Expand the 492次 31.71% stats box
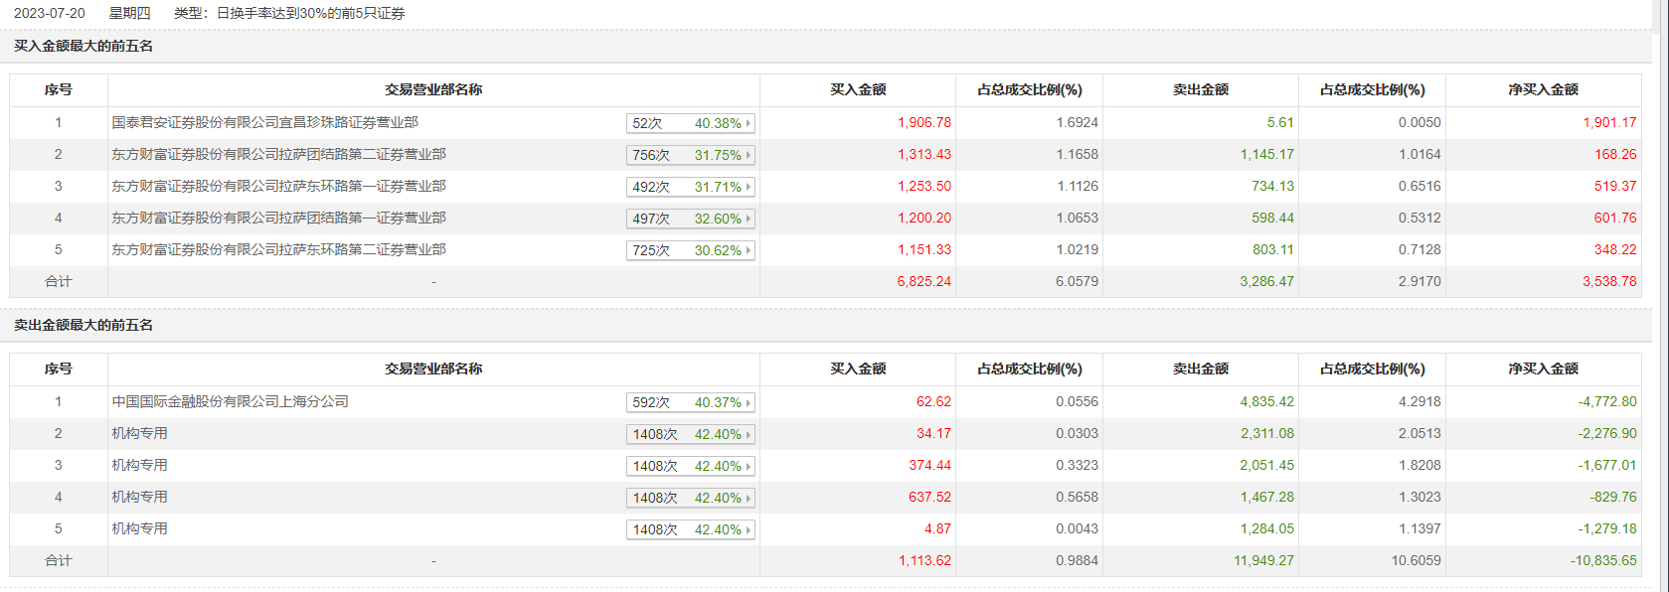The width and height of the screenshot is (1669, 592). tap(690, 187)
